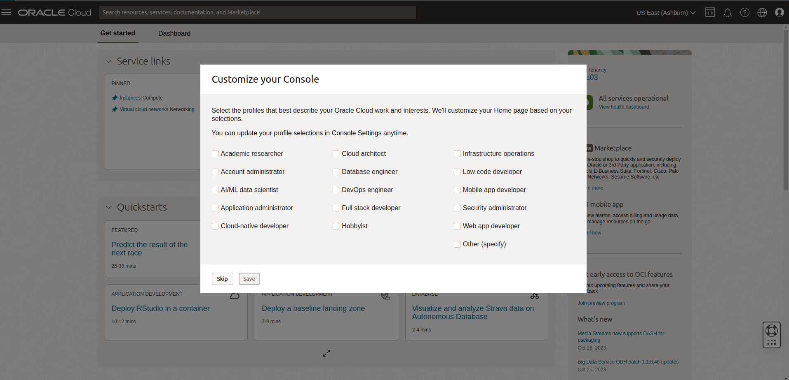Open the help question mark icon
This screenshot has height=380, width=789.
[x=745, y=12]
